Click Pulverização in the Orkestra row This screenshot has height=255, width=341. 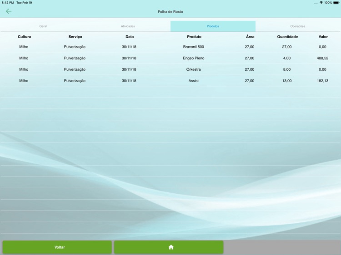click(x=75, y=69)
